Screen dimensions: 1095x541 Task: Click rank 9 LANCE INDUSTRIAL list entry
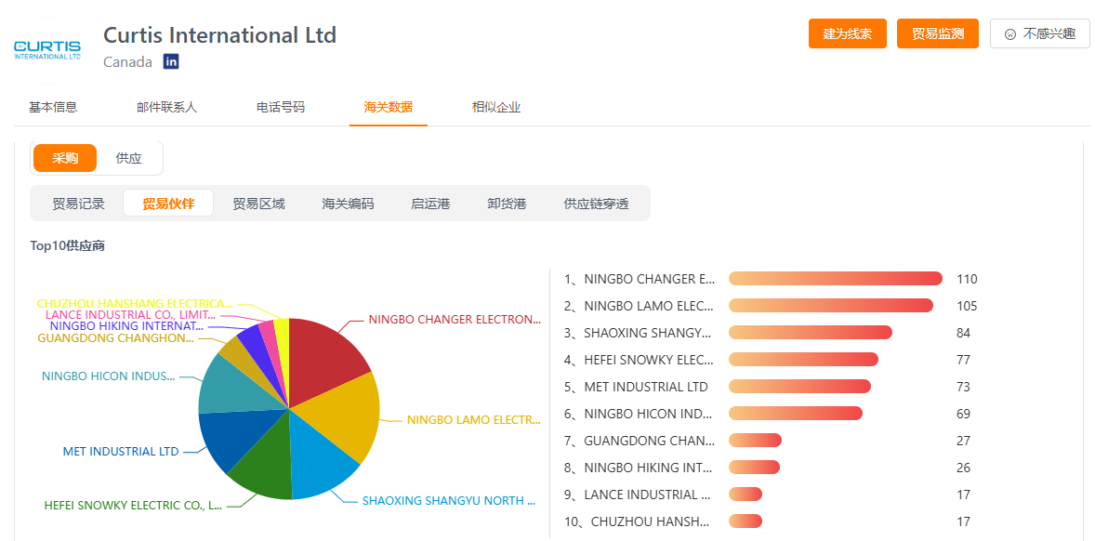click(640, 495)
